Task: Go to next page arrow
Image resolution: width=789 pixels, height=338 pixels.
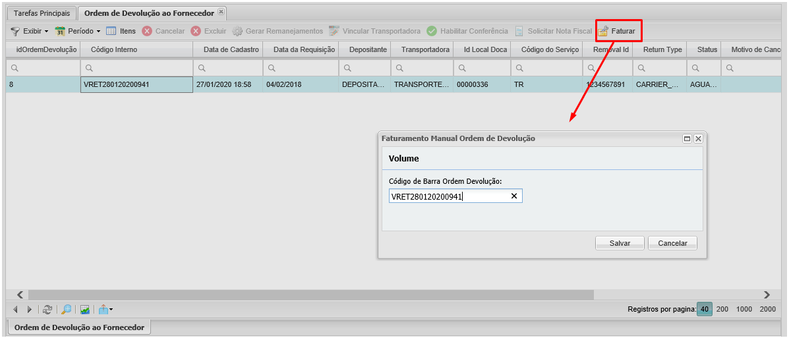Action: click(30, 310)
